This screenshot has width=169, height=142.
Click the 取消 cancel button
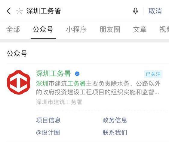click(155, 11)
